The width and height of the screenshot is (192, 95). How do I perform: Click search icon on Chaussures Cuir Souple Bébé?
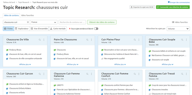[182, 40]
